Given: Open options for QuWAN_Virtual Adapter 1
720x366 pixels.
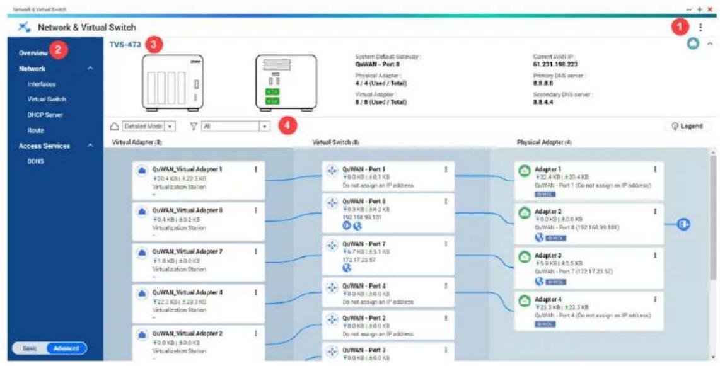Looking at the screenshot, I should (x=255, y=169).
